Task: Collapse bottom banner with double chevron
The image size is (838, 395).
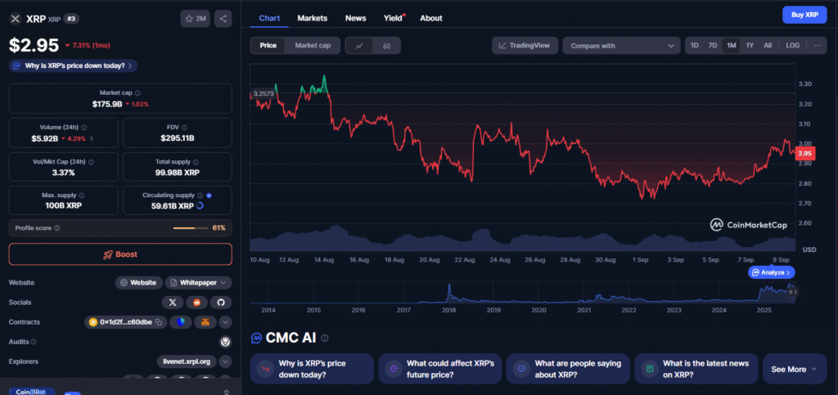Action: coord(226,392)
